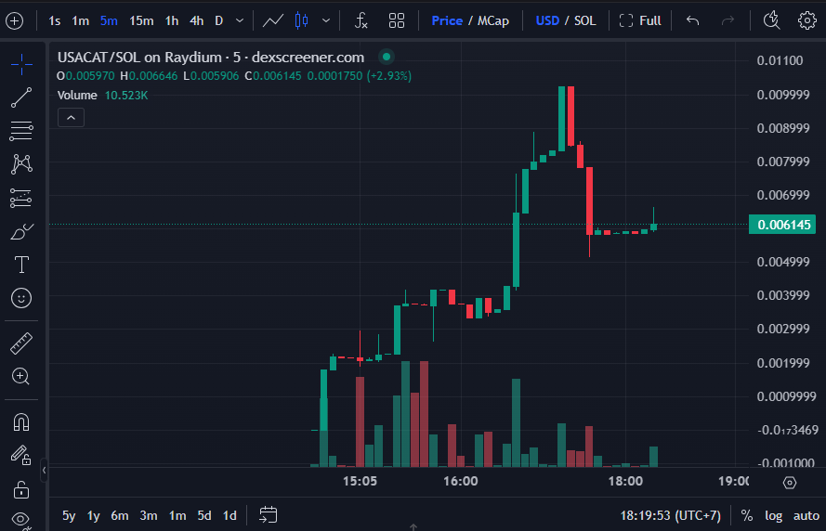Select the 5d date range
The width and height of the screenshot is (826, 531).
pos(204,516)
